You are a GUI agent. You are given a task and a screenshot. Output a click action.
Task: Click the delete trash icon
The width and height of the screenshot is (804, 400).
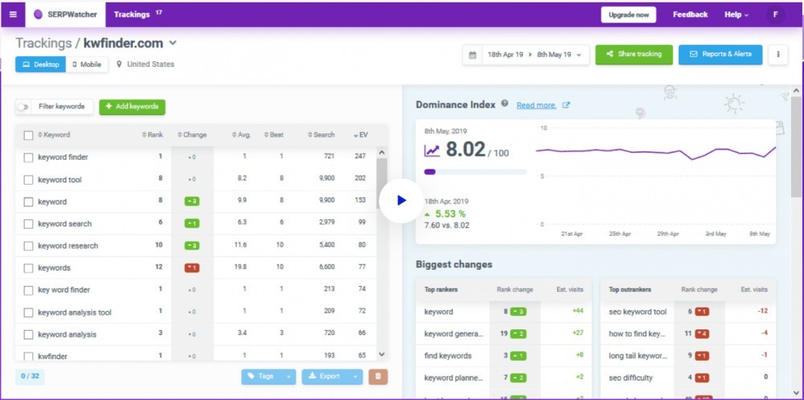click(379, 377)
